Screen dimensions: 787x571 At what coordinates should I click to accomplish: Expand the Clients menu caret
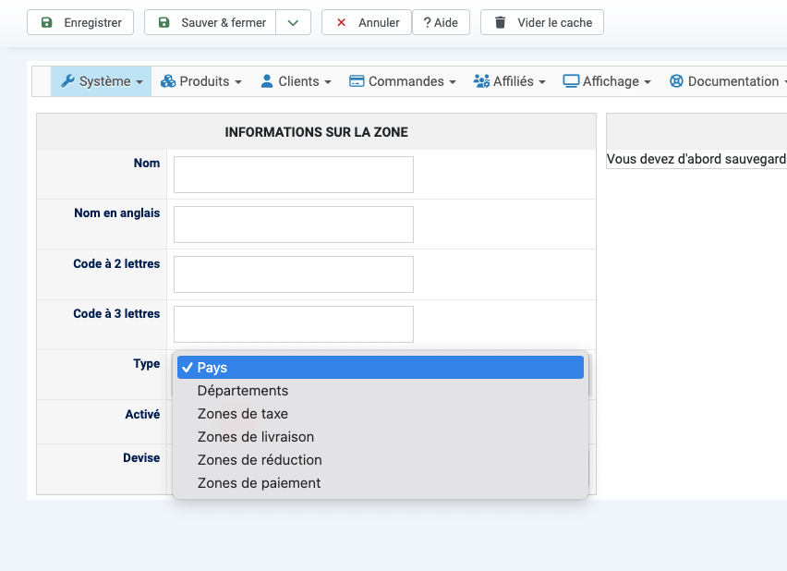(328, 82)
